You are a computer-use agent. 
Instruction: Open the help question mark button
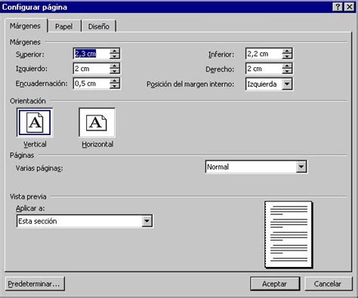coord(338,7)
